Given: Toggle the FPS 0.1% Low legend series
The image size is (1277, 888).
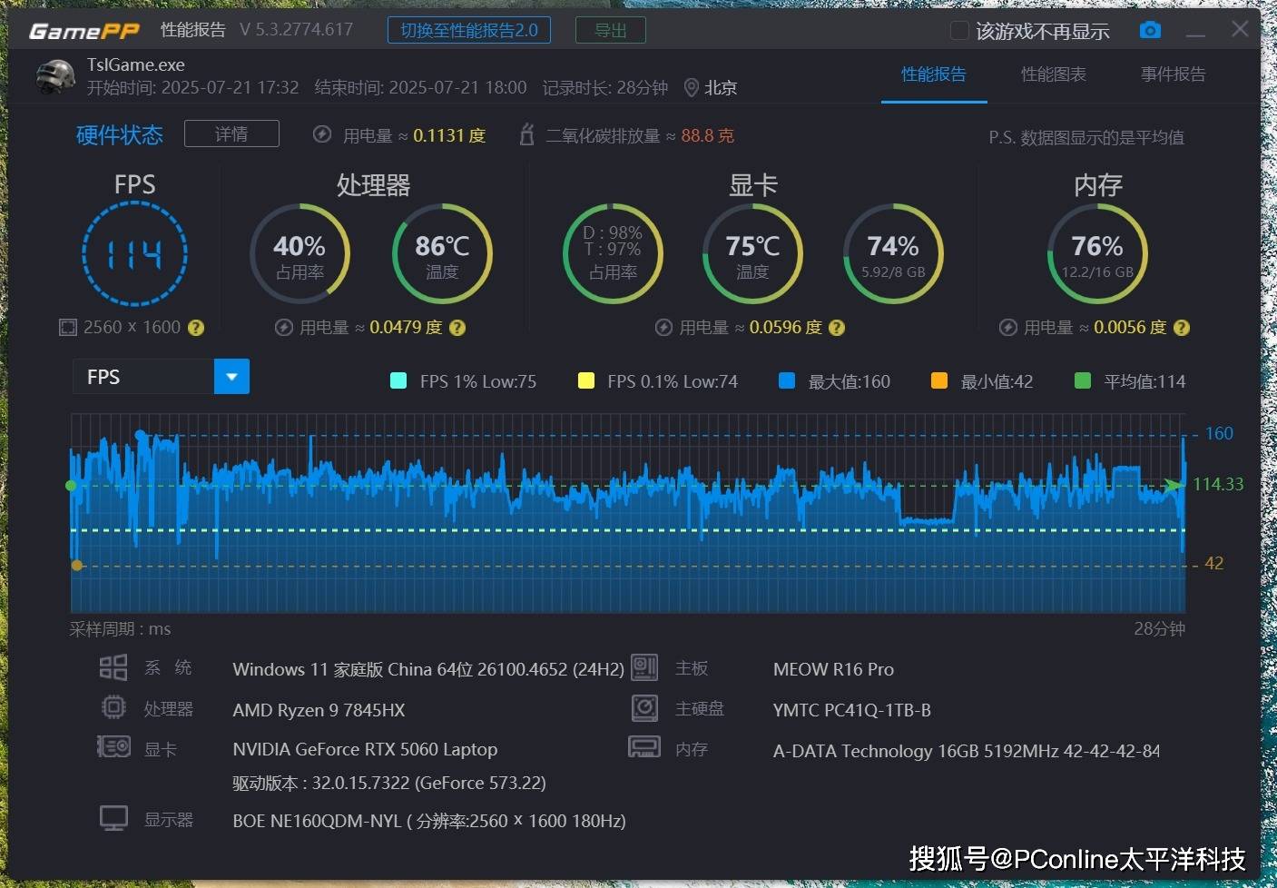Looking at the screenshot, I should (586, 381).
